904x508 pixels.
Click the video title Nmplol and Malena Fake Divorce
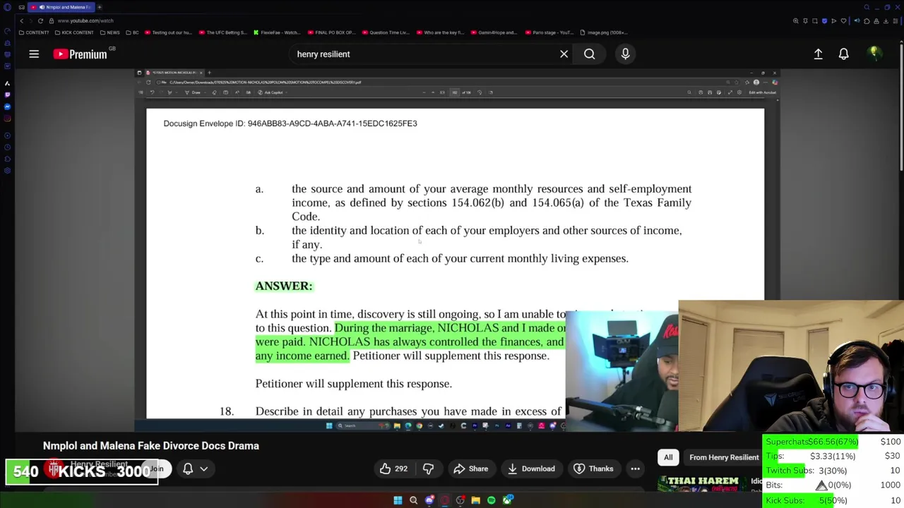pyautogui.click(x=150, y=446)
